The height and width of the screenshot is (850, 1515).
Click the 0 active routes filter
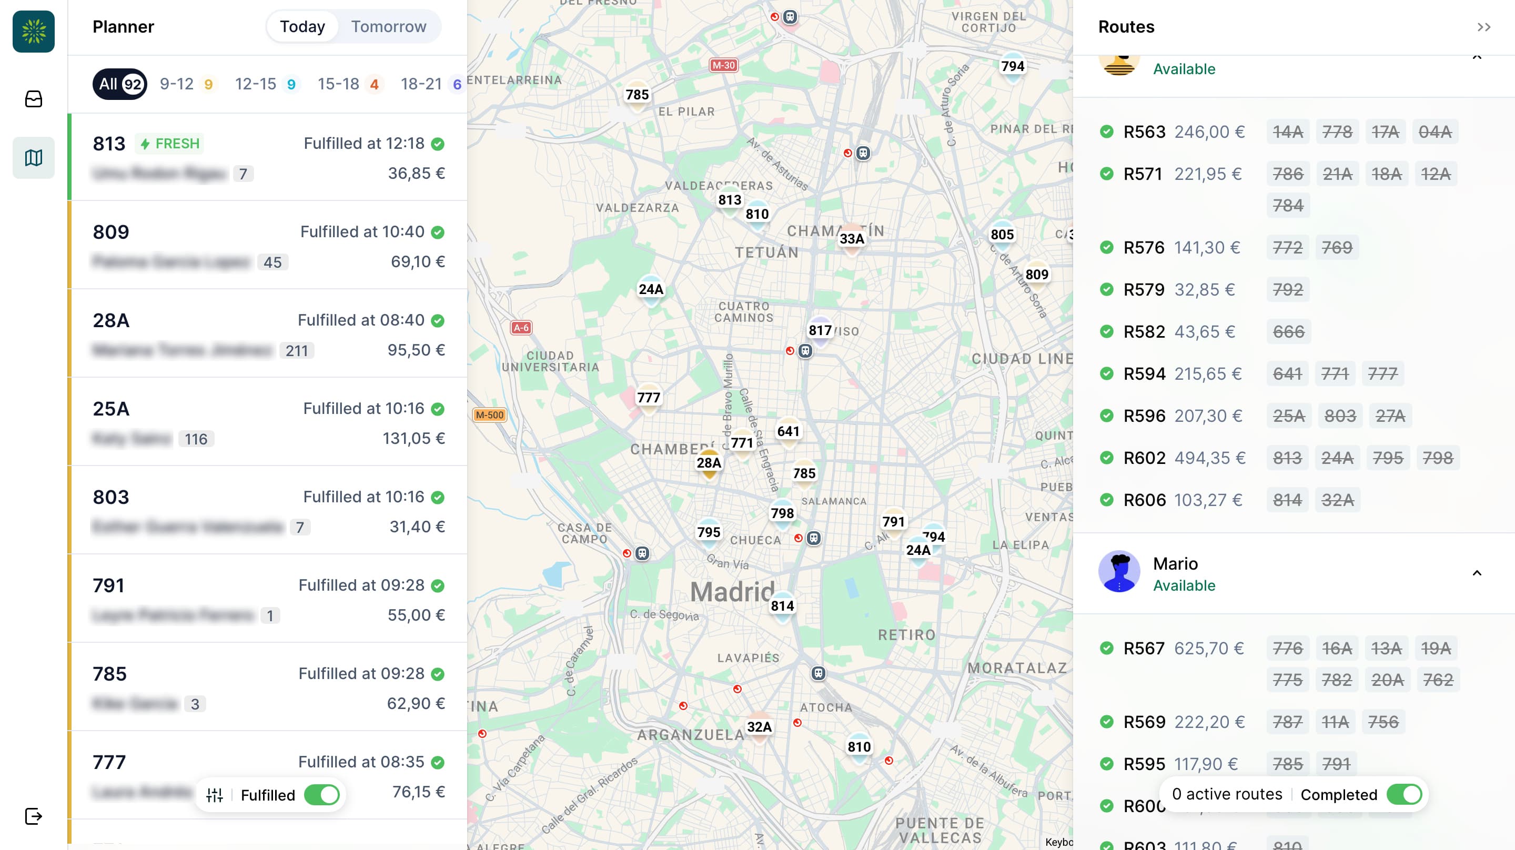[x=1226, y=794]
